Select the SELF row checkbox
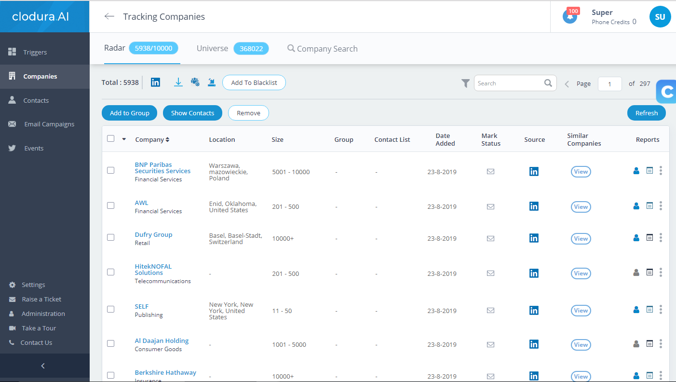The height and width of the screenshot is (382, 676). 110,309
